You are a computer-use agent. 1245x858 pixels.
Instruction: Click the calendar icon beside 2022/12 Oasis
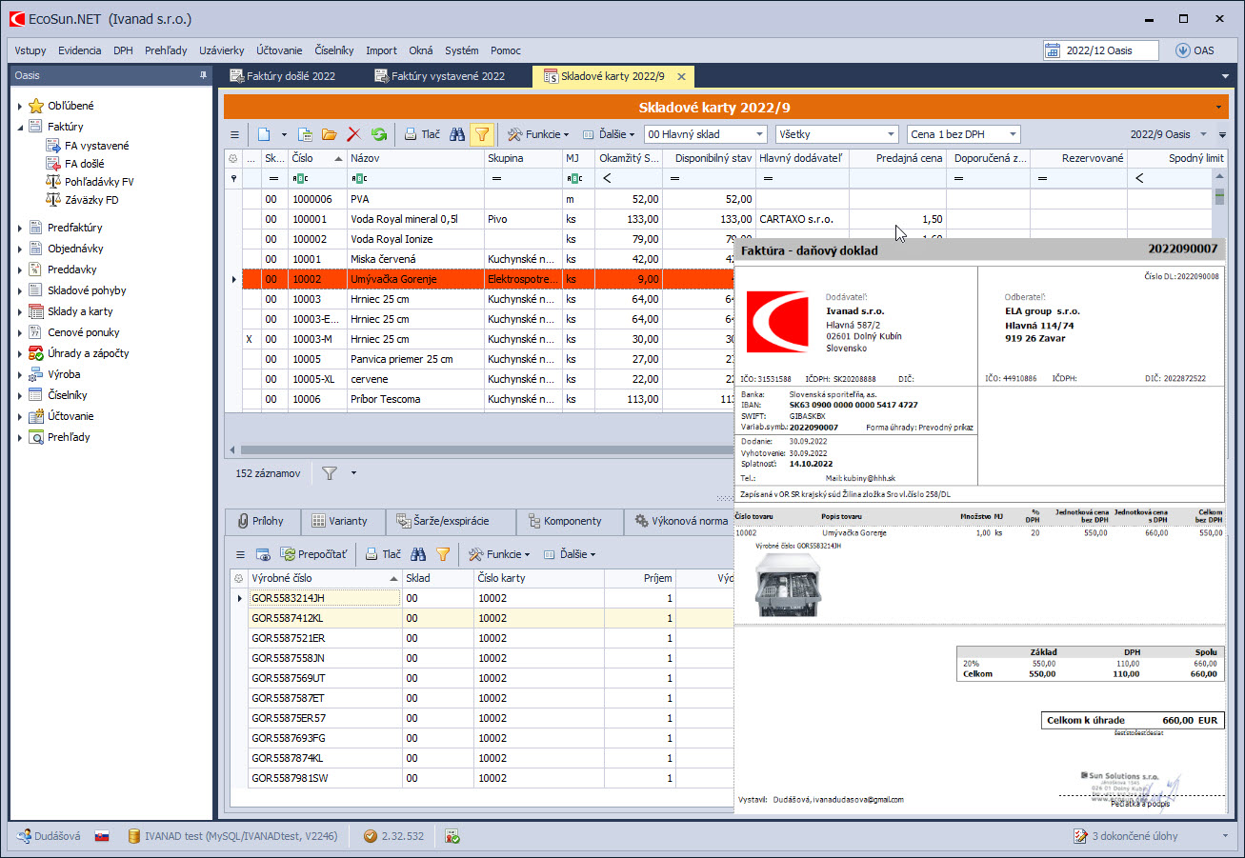pos(1053,50)
